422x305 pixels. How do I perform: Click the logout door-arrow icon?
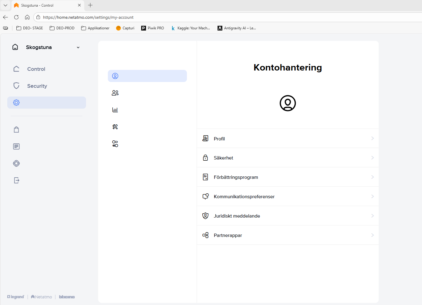[x=16, y=180]
